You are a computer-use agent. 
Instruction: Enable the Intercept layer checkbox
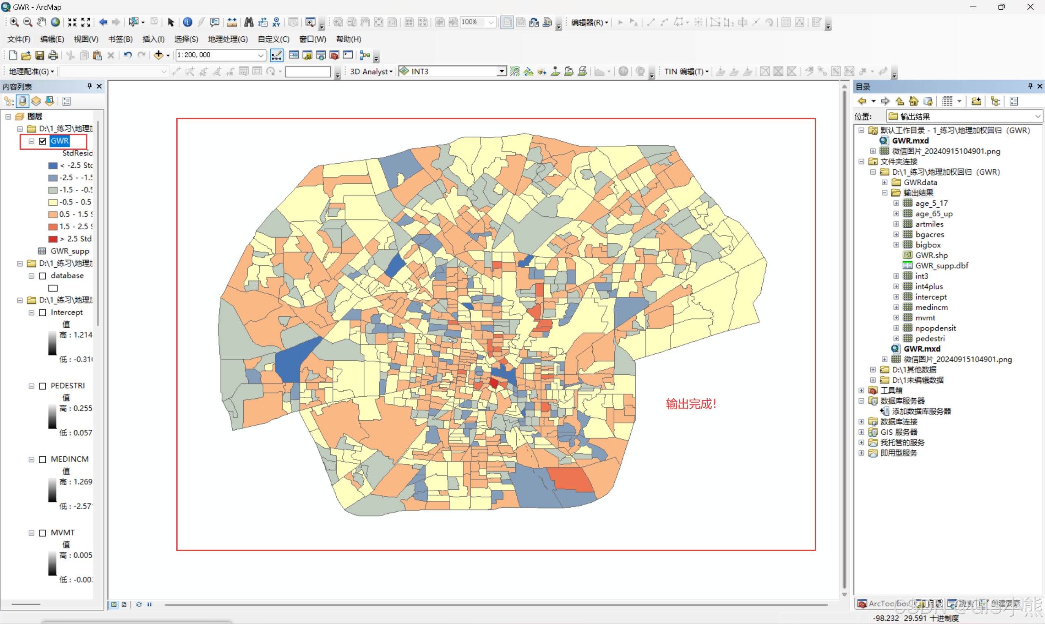pos(42,313)
